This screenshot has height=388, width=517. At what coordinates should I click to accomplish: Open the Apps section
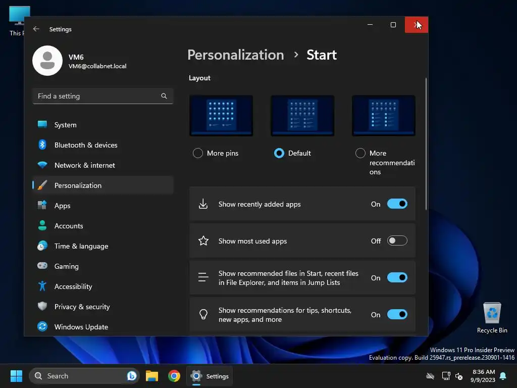click(103, 205)
